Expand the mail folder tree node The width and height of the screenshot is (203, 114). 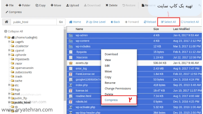pyautogui.click(x=9, y=94)
